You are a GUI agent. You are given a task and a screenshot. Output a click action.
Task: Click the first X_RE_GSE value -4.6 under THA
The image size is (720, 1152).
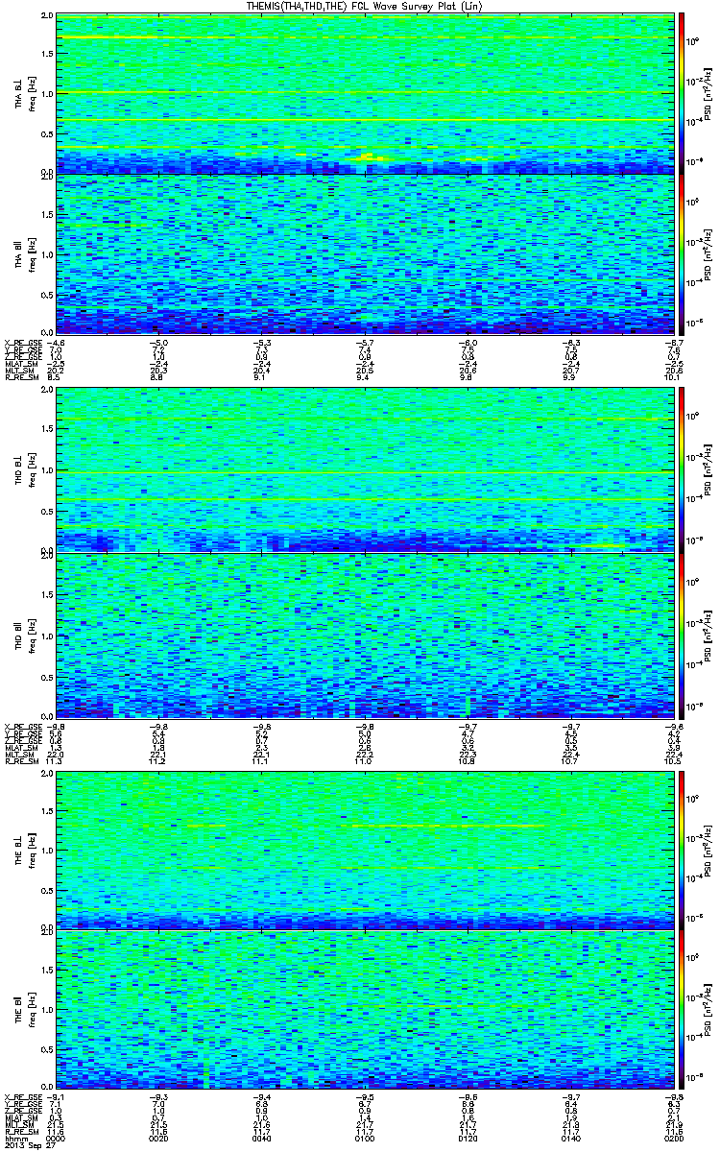tap(57, 341)
